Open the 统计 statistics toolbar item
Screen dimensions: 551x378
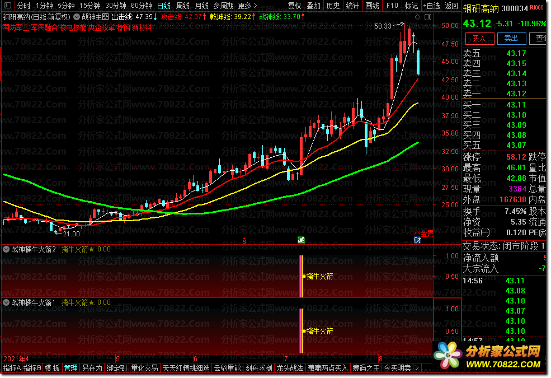pos(352,6)
